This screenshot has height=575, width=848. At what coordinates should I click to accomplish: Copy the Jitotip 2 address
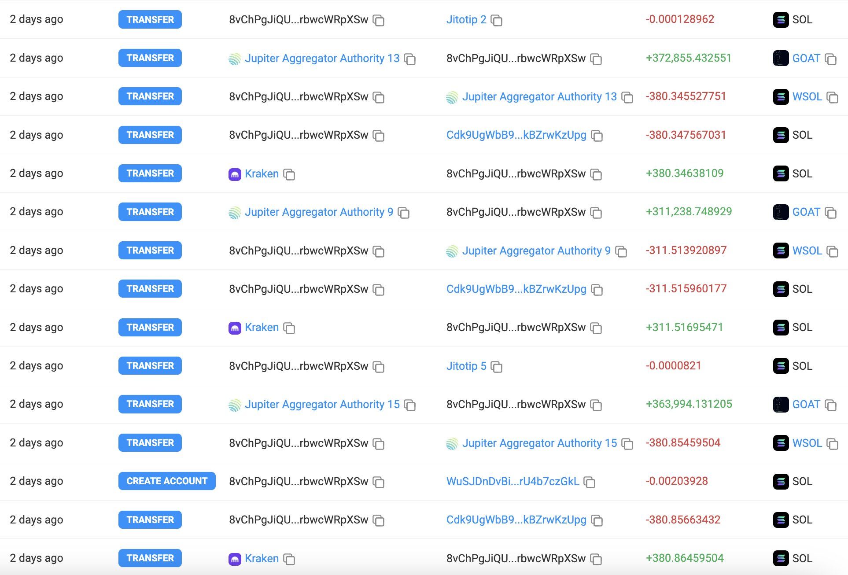(496, 20)
